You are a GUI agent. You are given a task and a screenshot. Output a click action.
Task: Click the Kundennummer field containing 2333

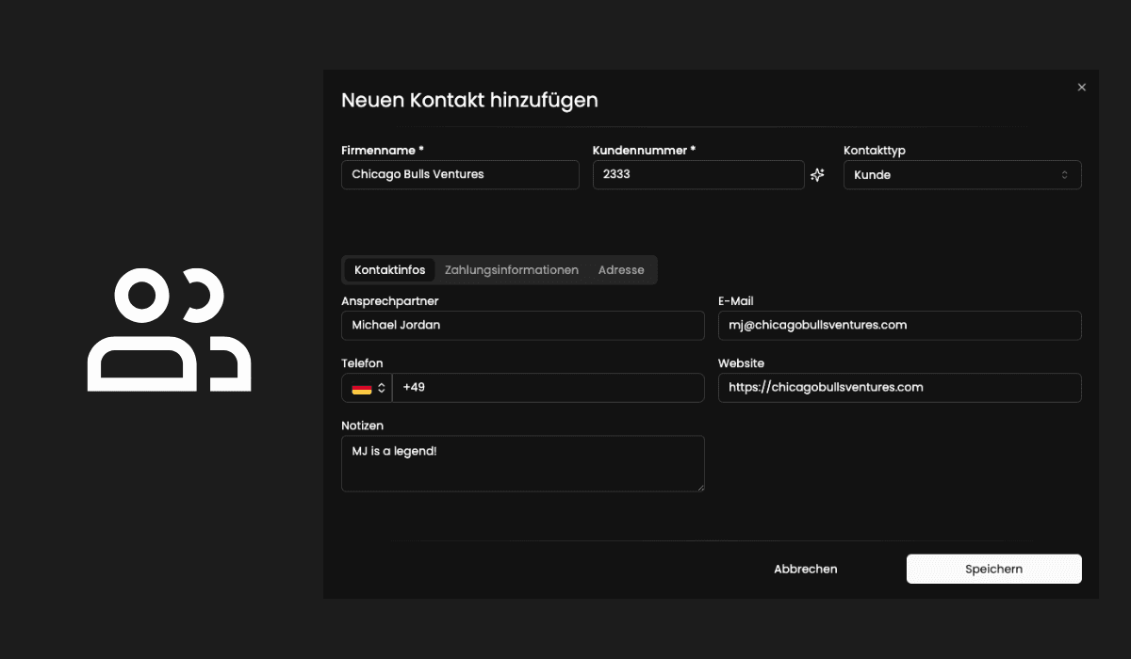(697, 174)
